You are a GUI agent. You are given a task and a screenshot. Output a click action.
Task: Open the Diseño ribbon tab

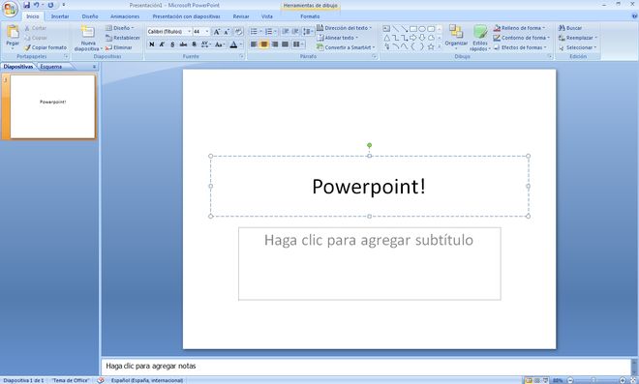click(x=90, y=16)
